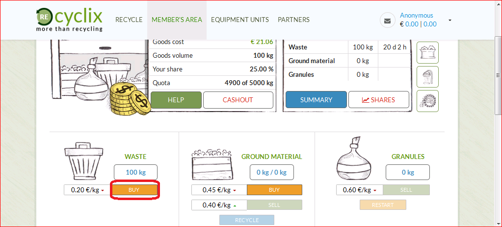
Task: Open the MEMBER'S AREA menu
Action: pos(177,20)
